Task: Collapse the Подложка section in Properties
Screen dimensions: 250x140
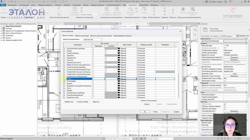Action: [x=246, y=83]
